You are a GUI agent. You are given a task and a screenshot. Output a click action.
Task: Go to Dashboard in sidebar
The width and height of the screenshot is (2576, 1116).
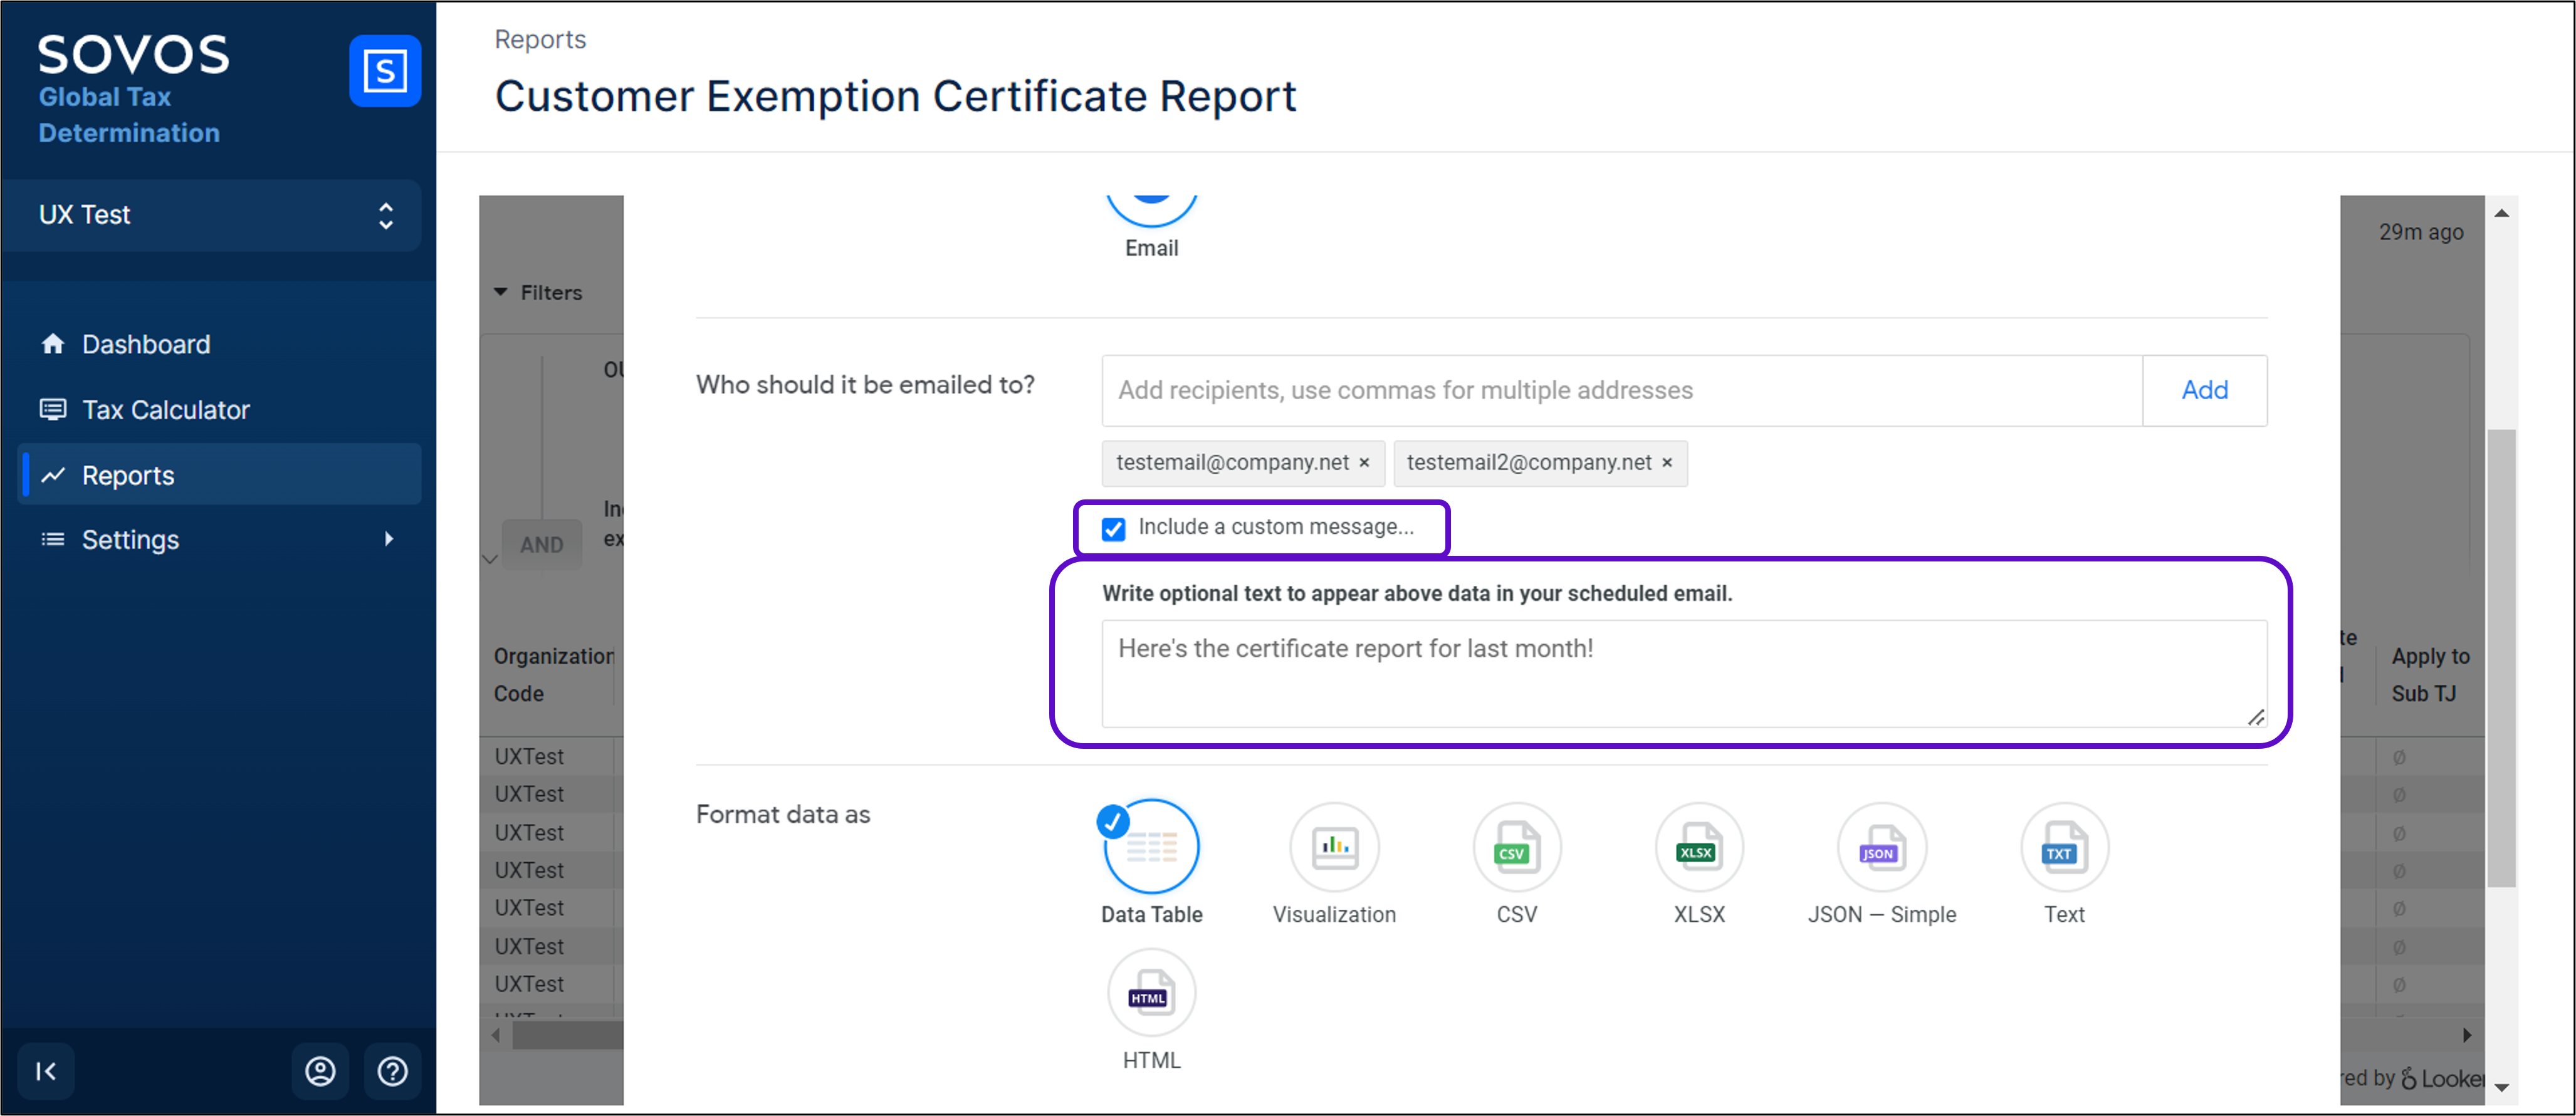[146, 344]
